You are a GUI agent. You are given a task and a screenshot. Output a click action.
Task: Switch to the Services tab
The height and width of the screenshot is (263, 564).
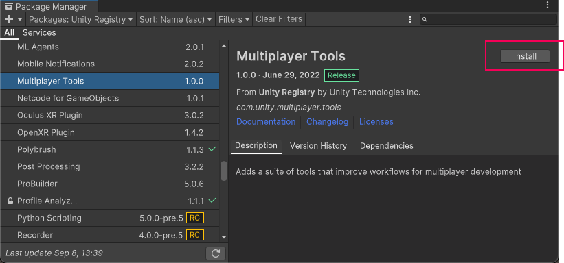(39, 33)
